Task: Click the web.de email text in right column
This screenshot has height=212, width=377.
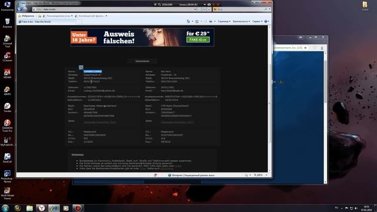Action: [172, 91]
